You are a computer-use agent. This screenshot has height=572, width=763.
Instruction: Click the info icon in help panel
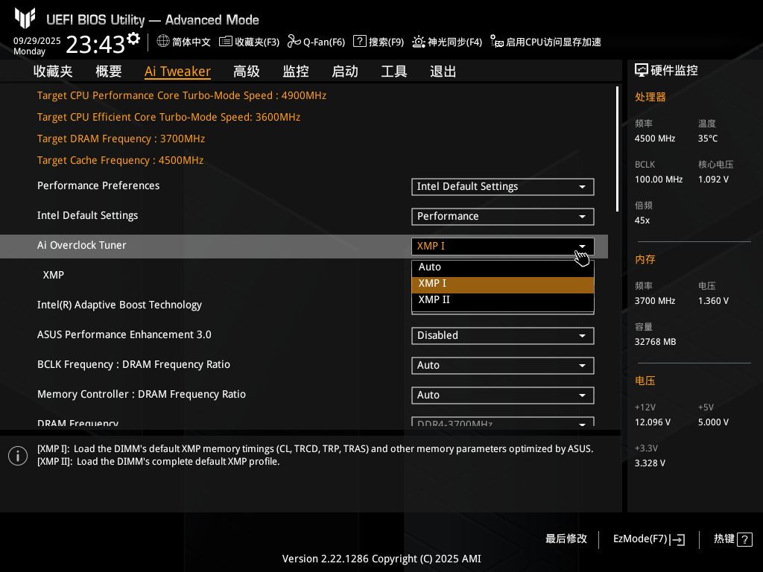click(18, 456)
